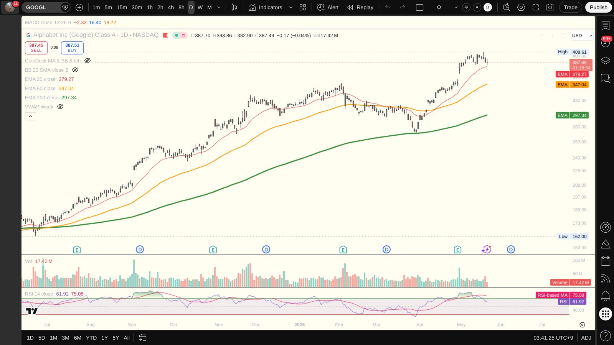Select the highlighted omega layout toggle

[488, 7]
